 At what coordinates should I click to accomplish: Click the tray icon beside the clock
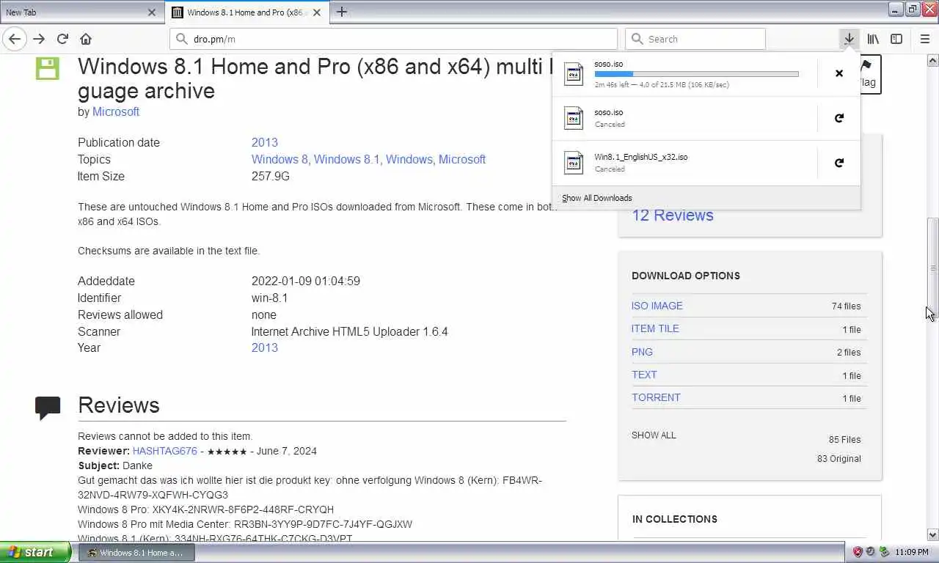[x=885, y=552]
